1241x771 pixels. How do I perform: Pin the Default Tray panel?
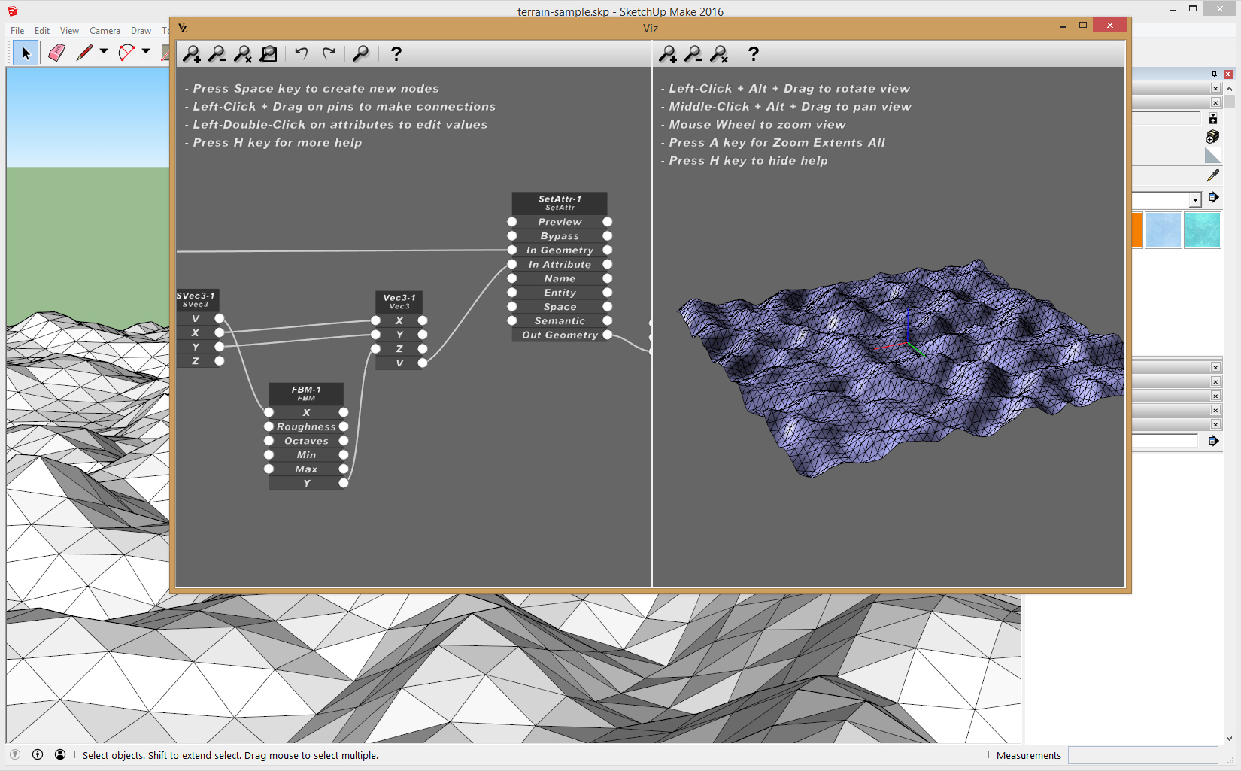pyautogui.click(x=1214, y=74)
